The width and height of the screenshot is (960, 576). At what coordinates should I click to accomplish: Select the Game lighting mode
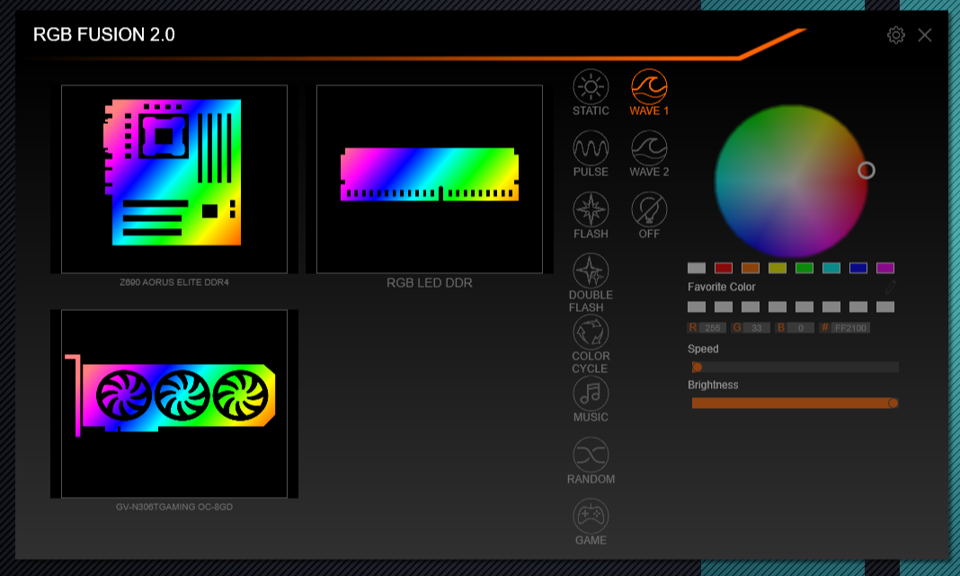pyautogui.click(x=591, y=522)
